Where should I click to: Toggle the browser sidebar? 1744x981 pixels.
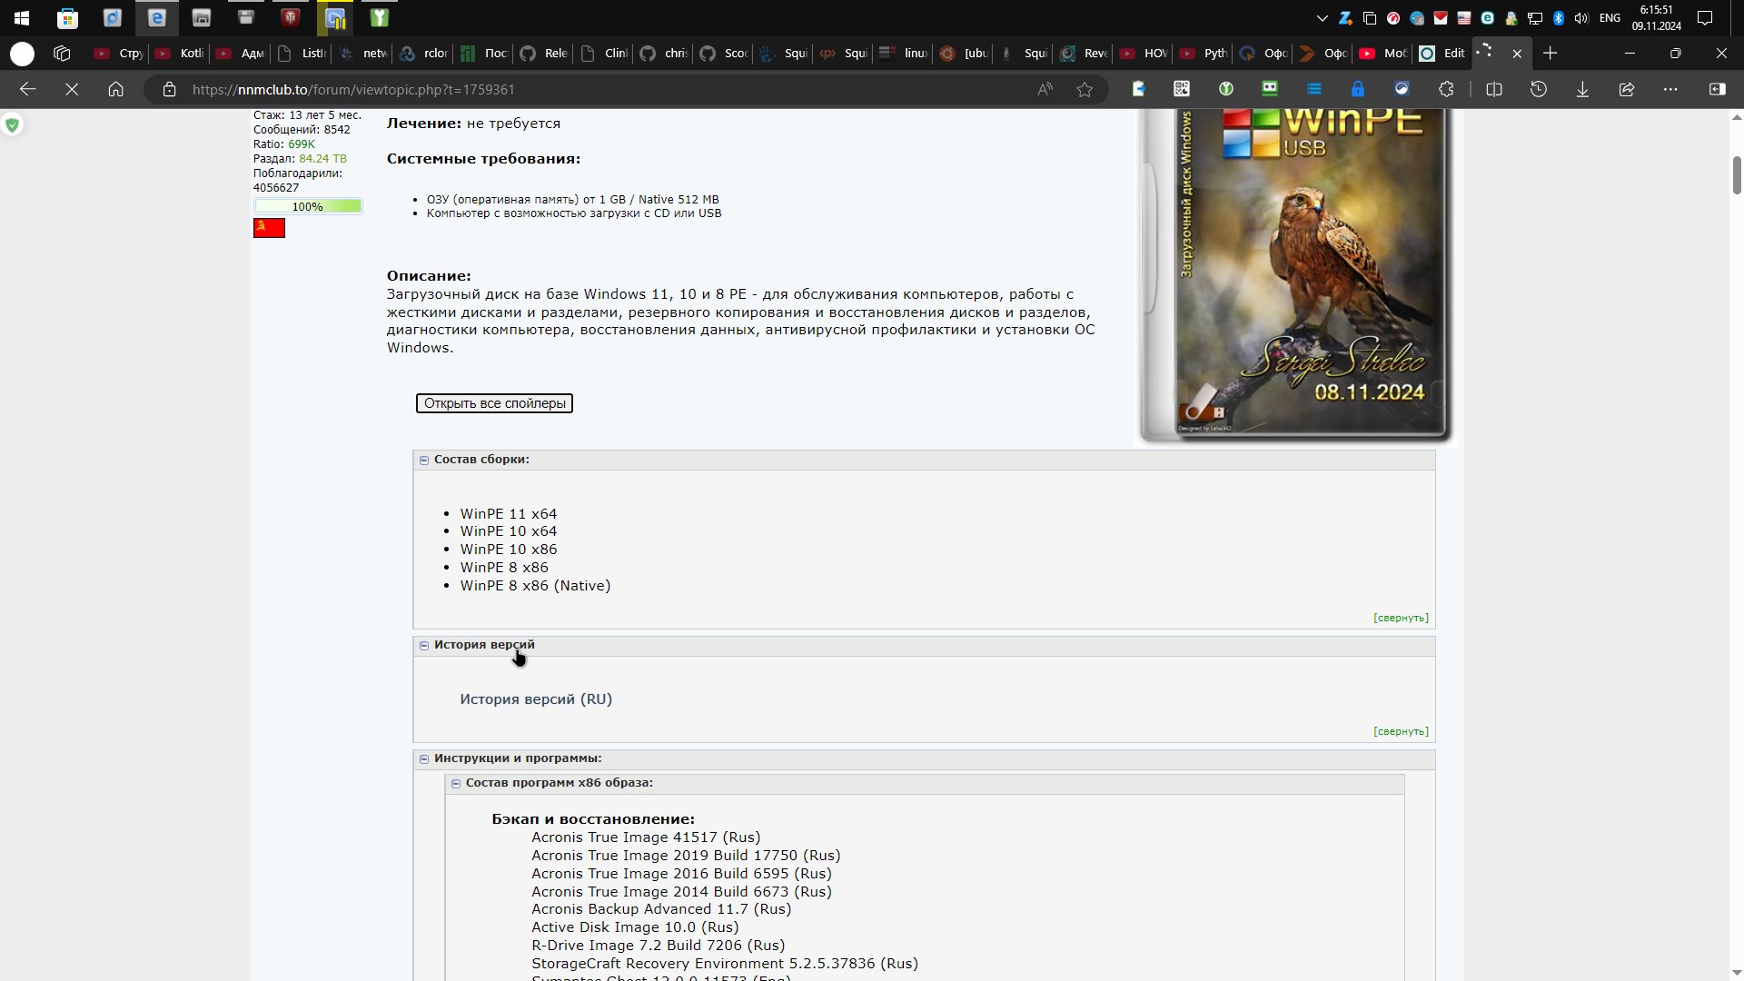pos(1718,89)
